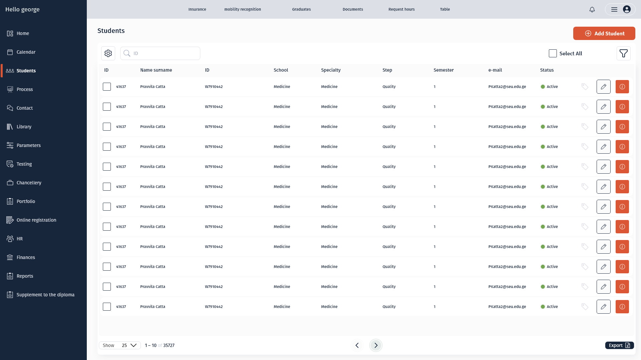This screenshot has height=360, width=641.
Task: Open the Testing section
Action: [19, 164]
